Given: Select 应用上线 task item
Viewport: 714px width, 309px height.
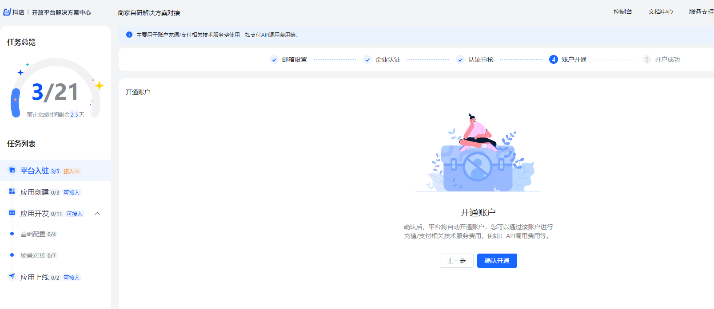Looking at the screenshot, I should click(56, 277).
